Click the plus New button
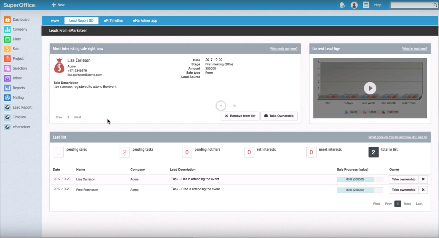The height and width of the screenshot is (238, 439). pos(58,5)
